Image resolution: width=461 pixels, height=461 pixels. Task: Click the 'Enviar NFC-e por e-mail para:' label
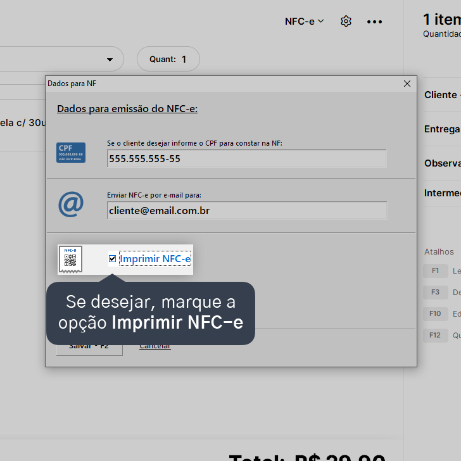point(154,195)
